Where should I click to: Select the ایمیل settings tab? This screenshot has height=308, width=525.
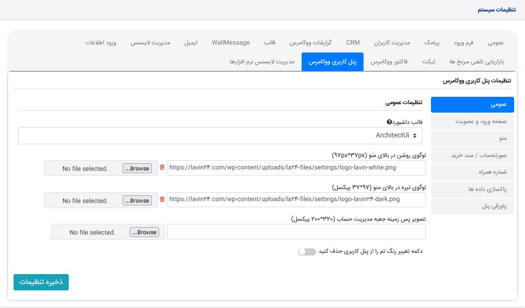(x=190, y=43)
